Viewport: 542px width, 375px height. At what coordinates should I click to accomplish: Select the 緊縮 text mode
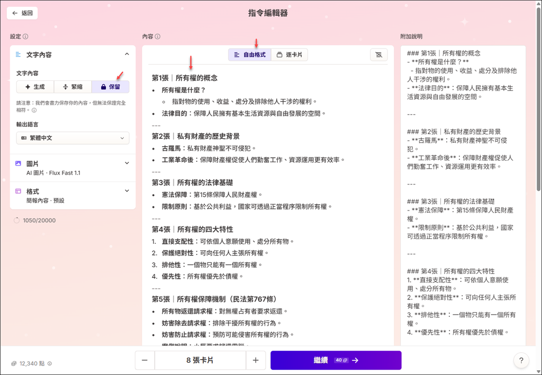pyautogui.click(x=73, y=87)
